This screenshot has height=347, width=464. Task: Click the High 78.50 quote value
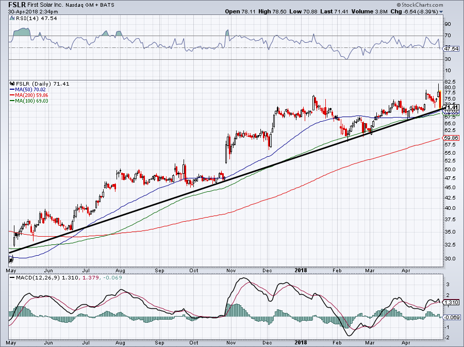coord(272,11)
